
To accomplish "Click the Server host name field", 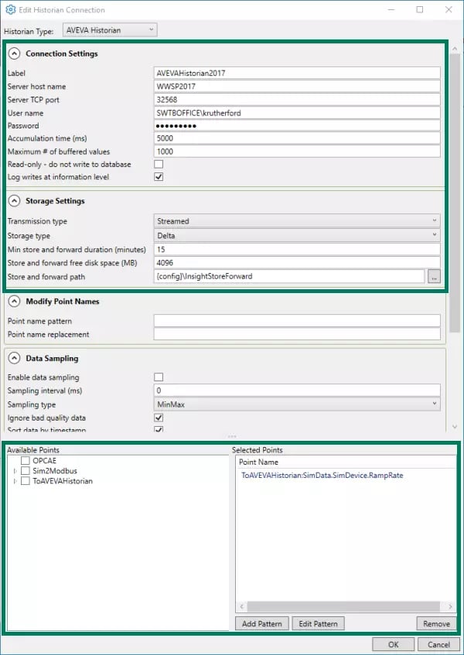I will click(297, 87).
